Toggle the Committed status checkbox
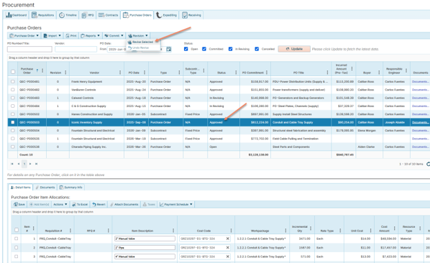430x263 pixels. click(x=204, y=49)
